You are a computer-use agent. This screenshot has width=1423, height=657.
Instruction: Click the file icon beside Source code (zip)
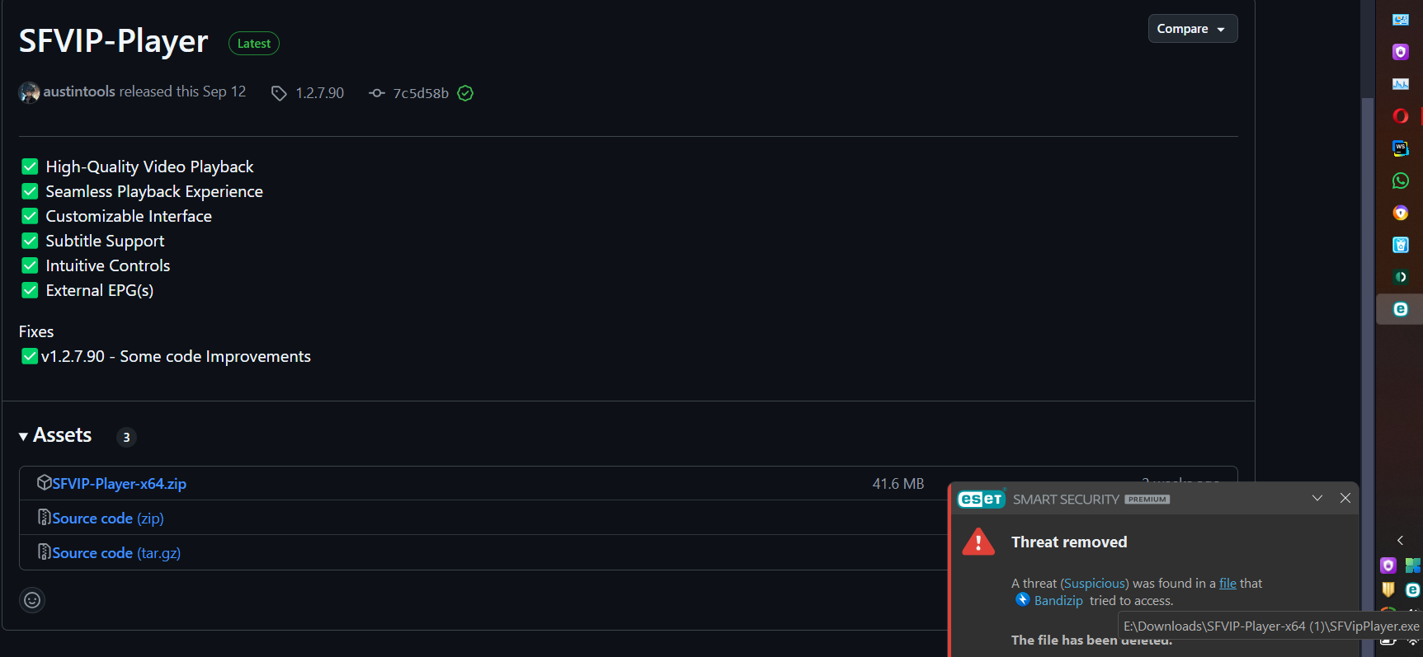[x=45, y=518]
